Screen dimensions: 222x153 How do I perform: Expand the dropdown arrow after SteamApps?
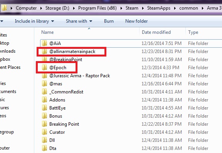coord(175,8)
